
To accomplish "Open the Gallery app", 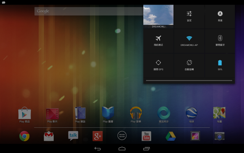I will [x=195, y=136].
